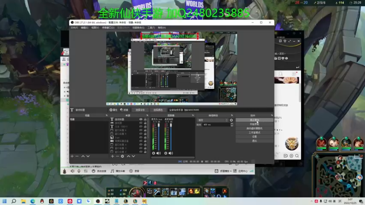Open microphone channel settings gear in mixer

pos(153,153)
